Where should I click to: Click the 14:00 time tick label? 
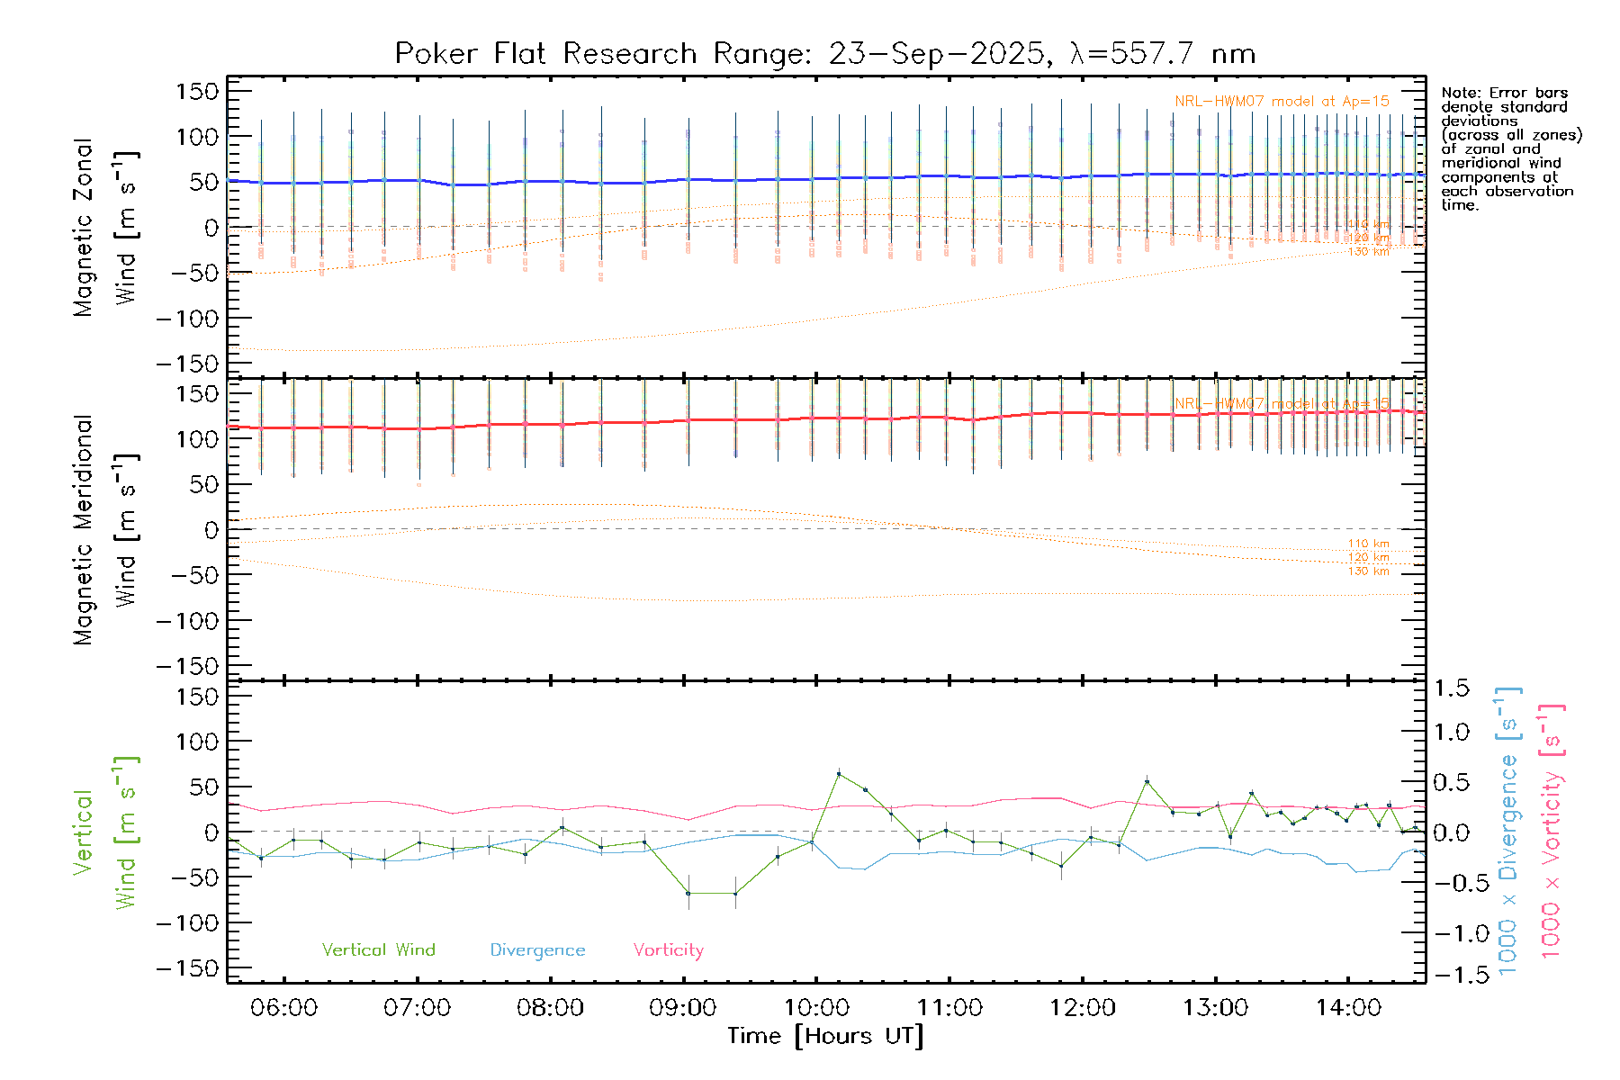pos(1347,1007)
